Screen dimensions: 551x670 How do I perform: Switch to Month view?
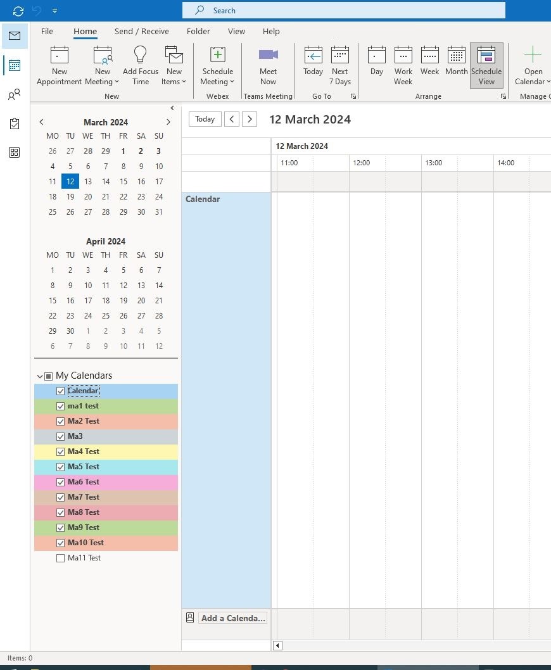[x=456, y=61]
